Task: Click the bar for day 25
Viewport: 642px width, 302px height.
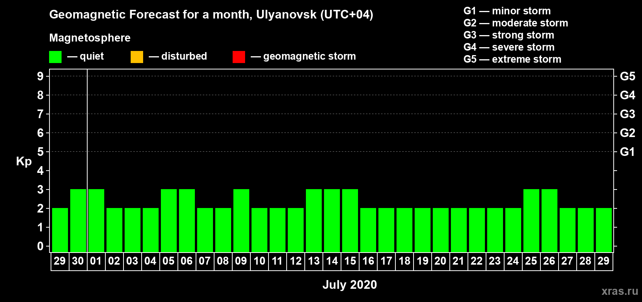Action: coord(531,220)
